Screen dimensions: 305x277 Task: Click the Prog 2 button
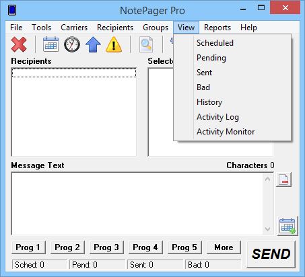[67, 247]
